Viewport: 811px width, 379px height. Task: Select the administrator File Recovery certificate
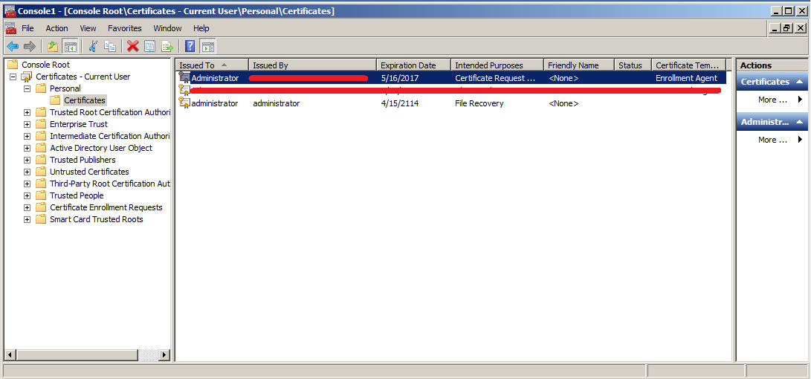pos(215,103)
